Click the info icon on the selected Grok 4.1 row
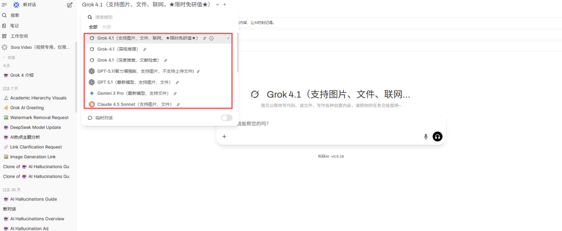This screenshot has width=562, height=231. coord(211,38)
